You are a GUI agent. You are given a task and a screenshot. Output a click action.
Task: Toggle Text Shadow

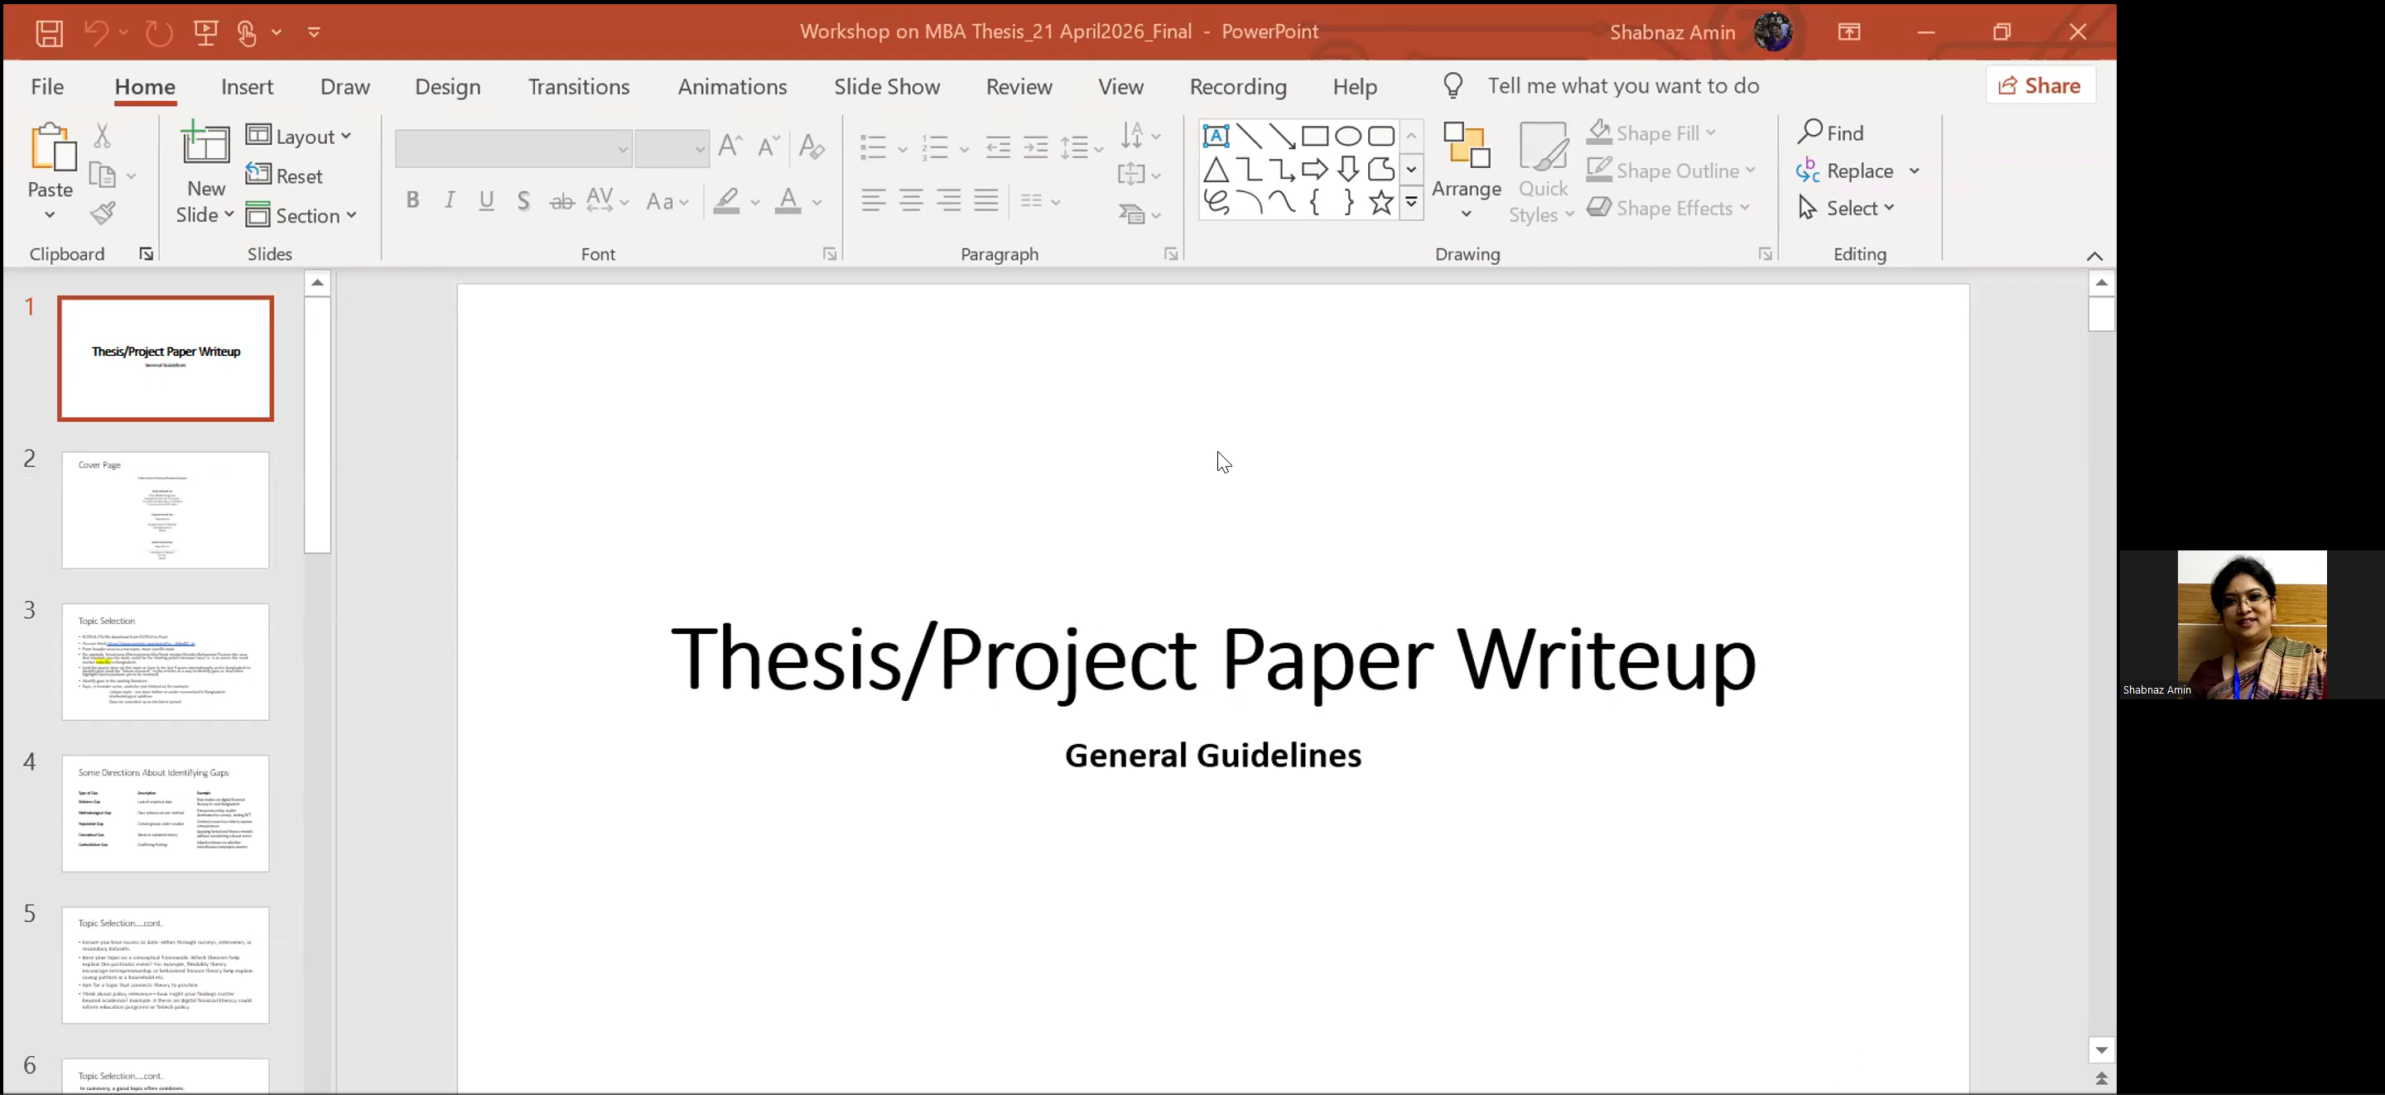pyautogui.click(x=523, y=200)
